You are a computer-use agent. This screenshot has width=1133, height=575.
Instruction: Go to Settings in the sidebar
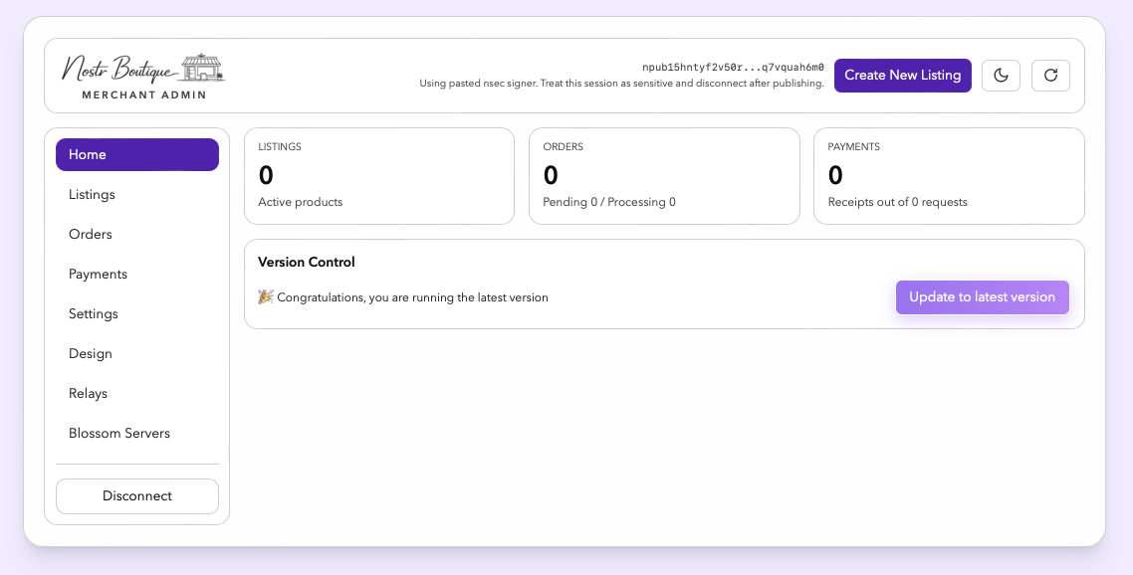click(x=93, y=313)
